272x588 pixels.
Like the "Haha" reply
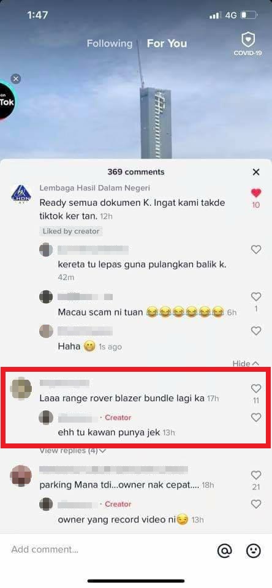256,331
